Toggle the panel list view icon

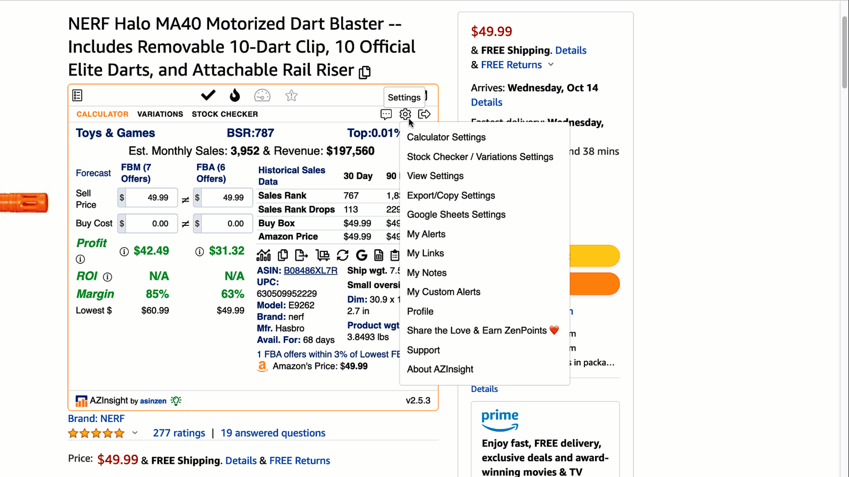tap(77, 95)
